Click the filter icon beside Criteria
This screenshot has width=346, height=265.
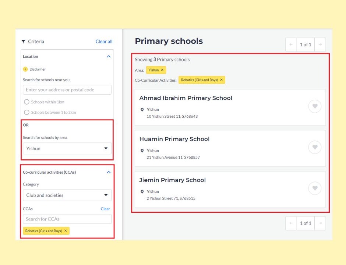click(23, 42)
